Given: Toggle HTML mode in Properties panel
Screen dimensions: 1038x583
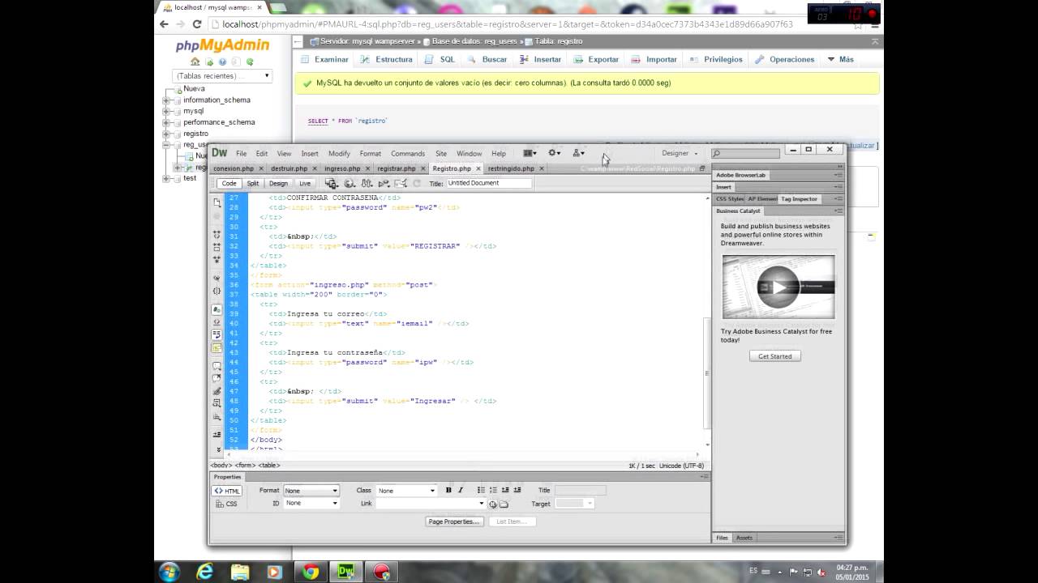Looking at the screenshot, I should pos(227,491).
